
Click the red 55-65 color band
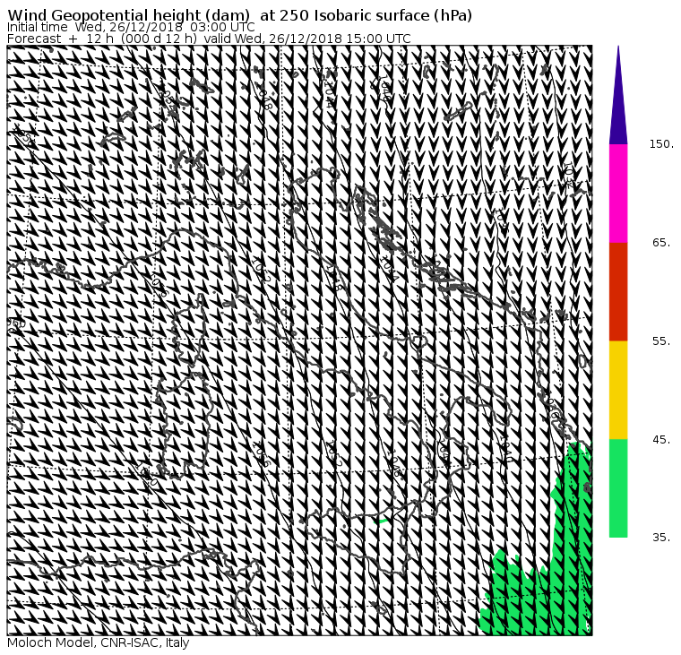pyautogui.click(x=618, y=292)
